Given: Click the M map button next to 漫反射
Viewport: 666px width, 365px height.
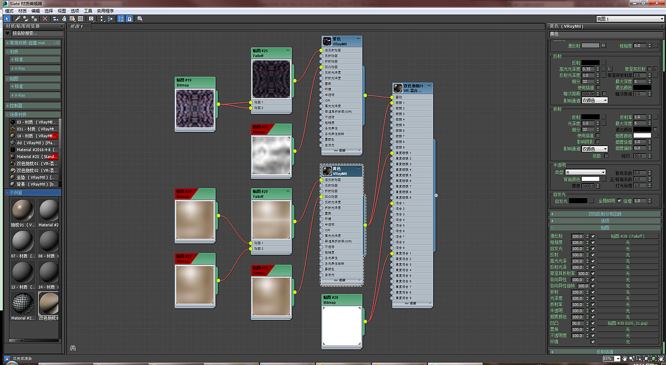Looking at the screenshot, I should pos(604,46).
